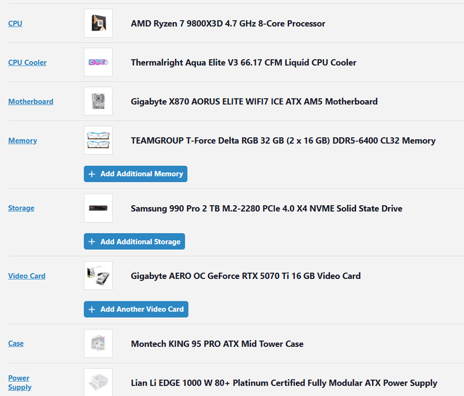View the Samsung 990 Pro SSD thumbnail
Viewport: 464px width, 396px height.
pos(98,208)
